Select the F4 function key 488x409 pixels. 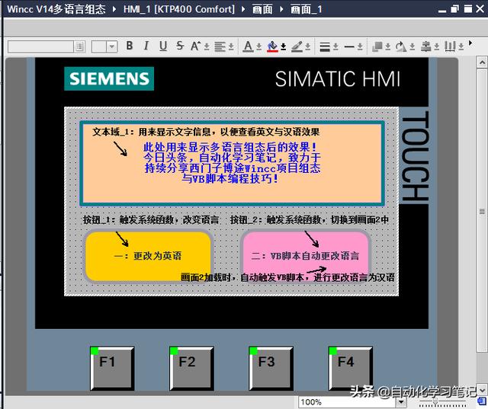click(351, 369)
